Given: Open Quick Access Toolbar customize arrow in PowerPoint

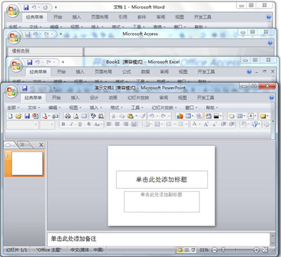Looking at the screenshot, I should point(55,88).
